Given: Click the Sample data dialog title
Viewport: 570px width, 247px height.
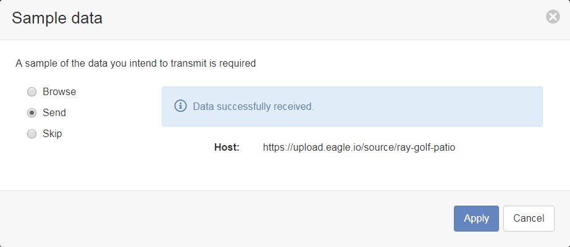Looking at the screenshot, I should click(57, 18).
